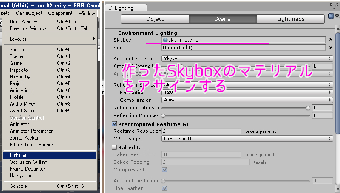Open the Compression Auto dropdown
This screenshot has height=193, width=340.
point(247,100)
